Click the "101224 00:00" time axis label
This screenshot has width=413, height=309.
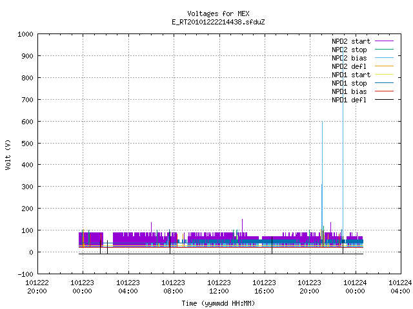[355, 286]
